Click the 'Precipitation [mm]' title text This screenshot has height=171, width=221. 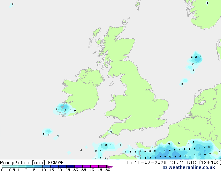(x=23, y=163)
